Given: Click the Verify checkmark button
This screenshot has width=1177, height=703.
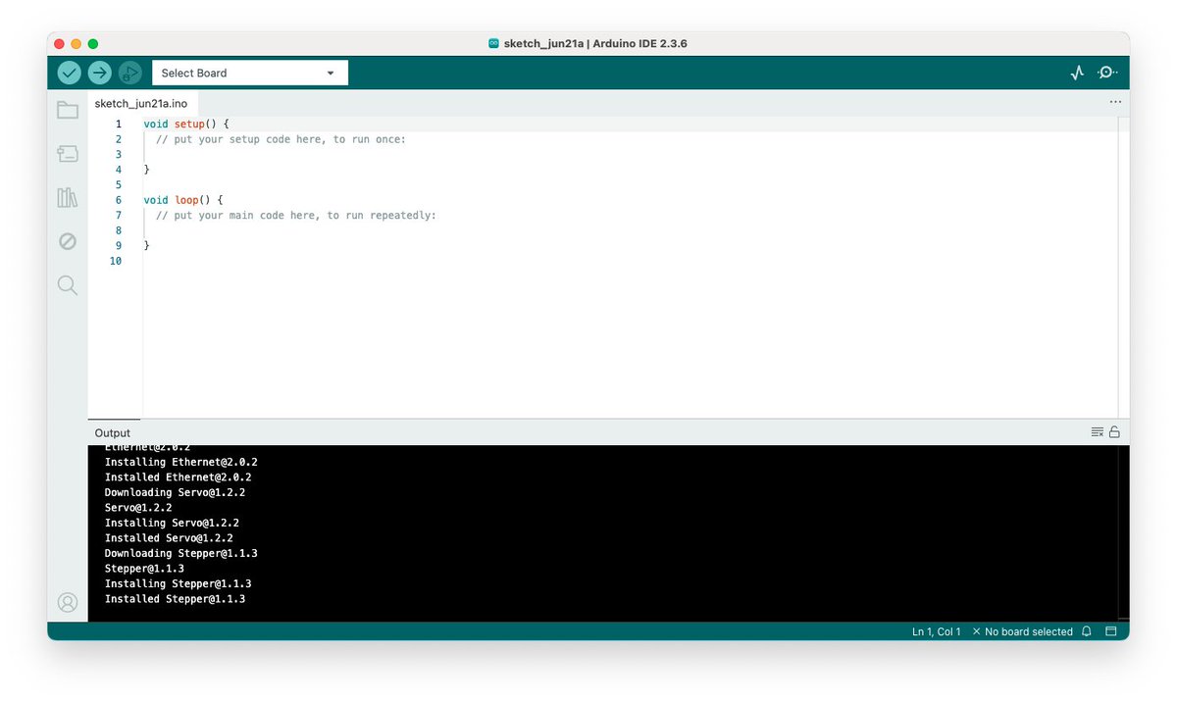Looking at the screenshot, I should pos(69,73).
